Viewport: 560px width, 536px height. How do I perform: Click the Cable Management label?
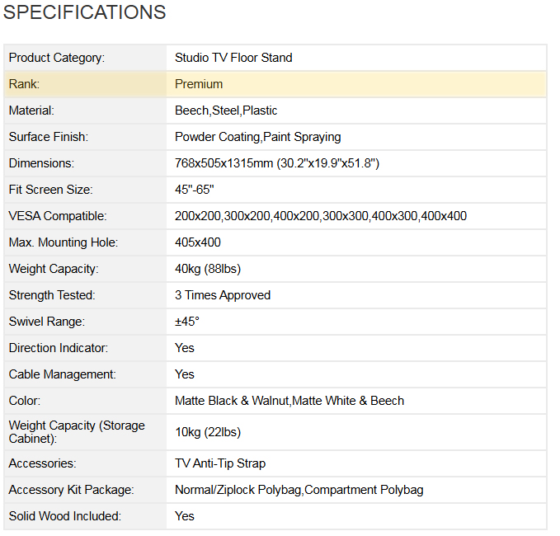[x=62, y=374]
